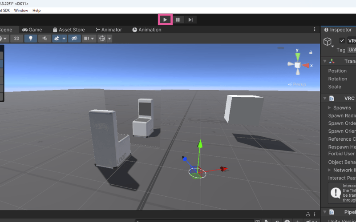Click the Pipeline component script icon
Image resolution: width=356 pixels, height=222 pixels.
click(332, 212)
